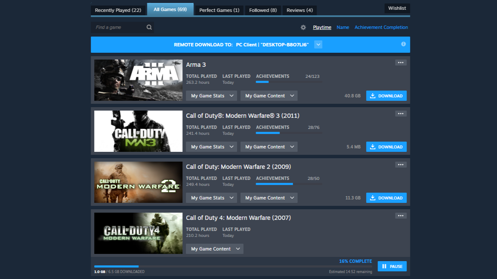Click Call of Duty 4 download progress bar
Image resolution: width=497 pixels, height=279 pixels.
point(233,266)
